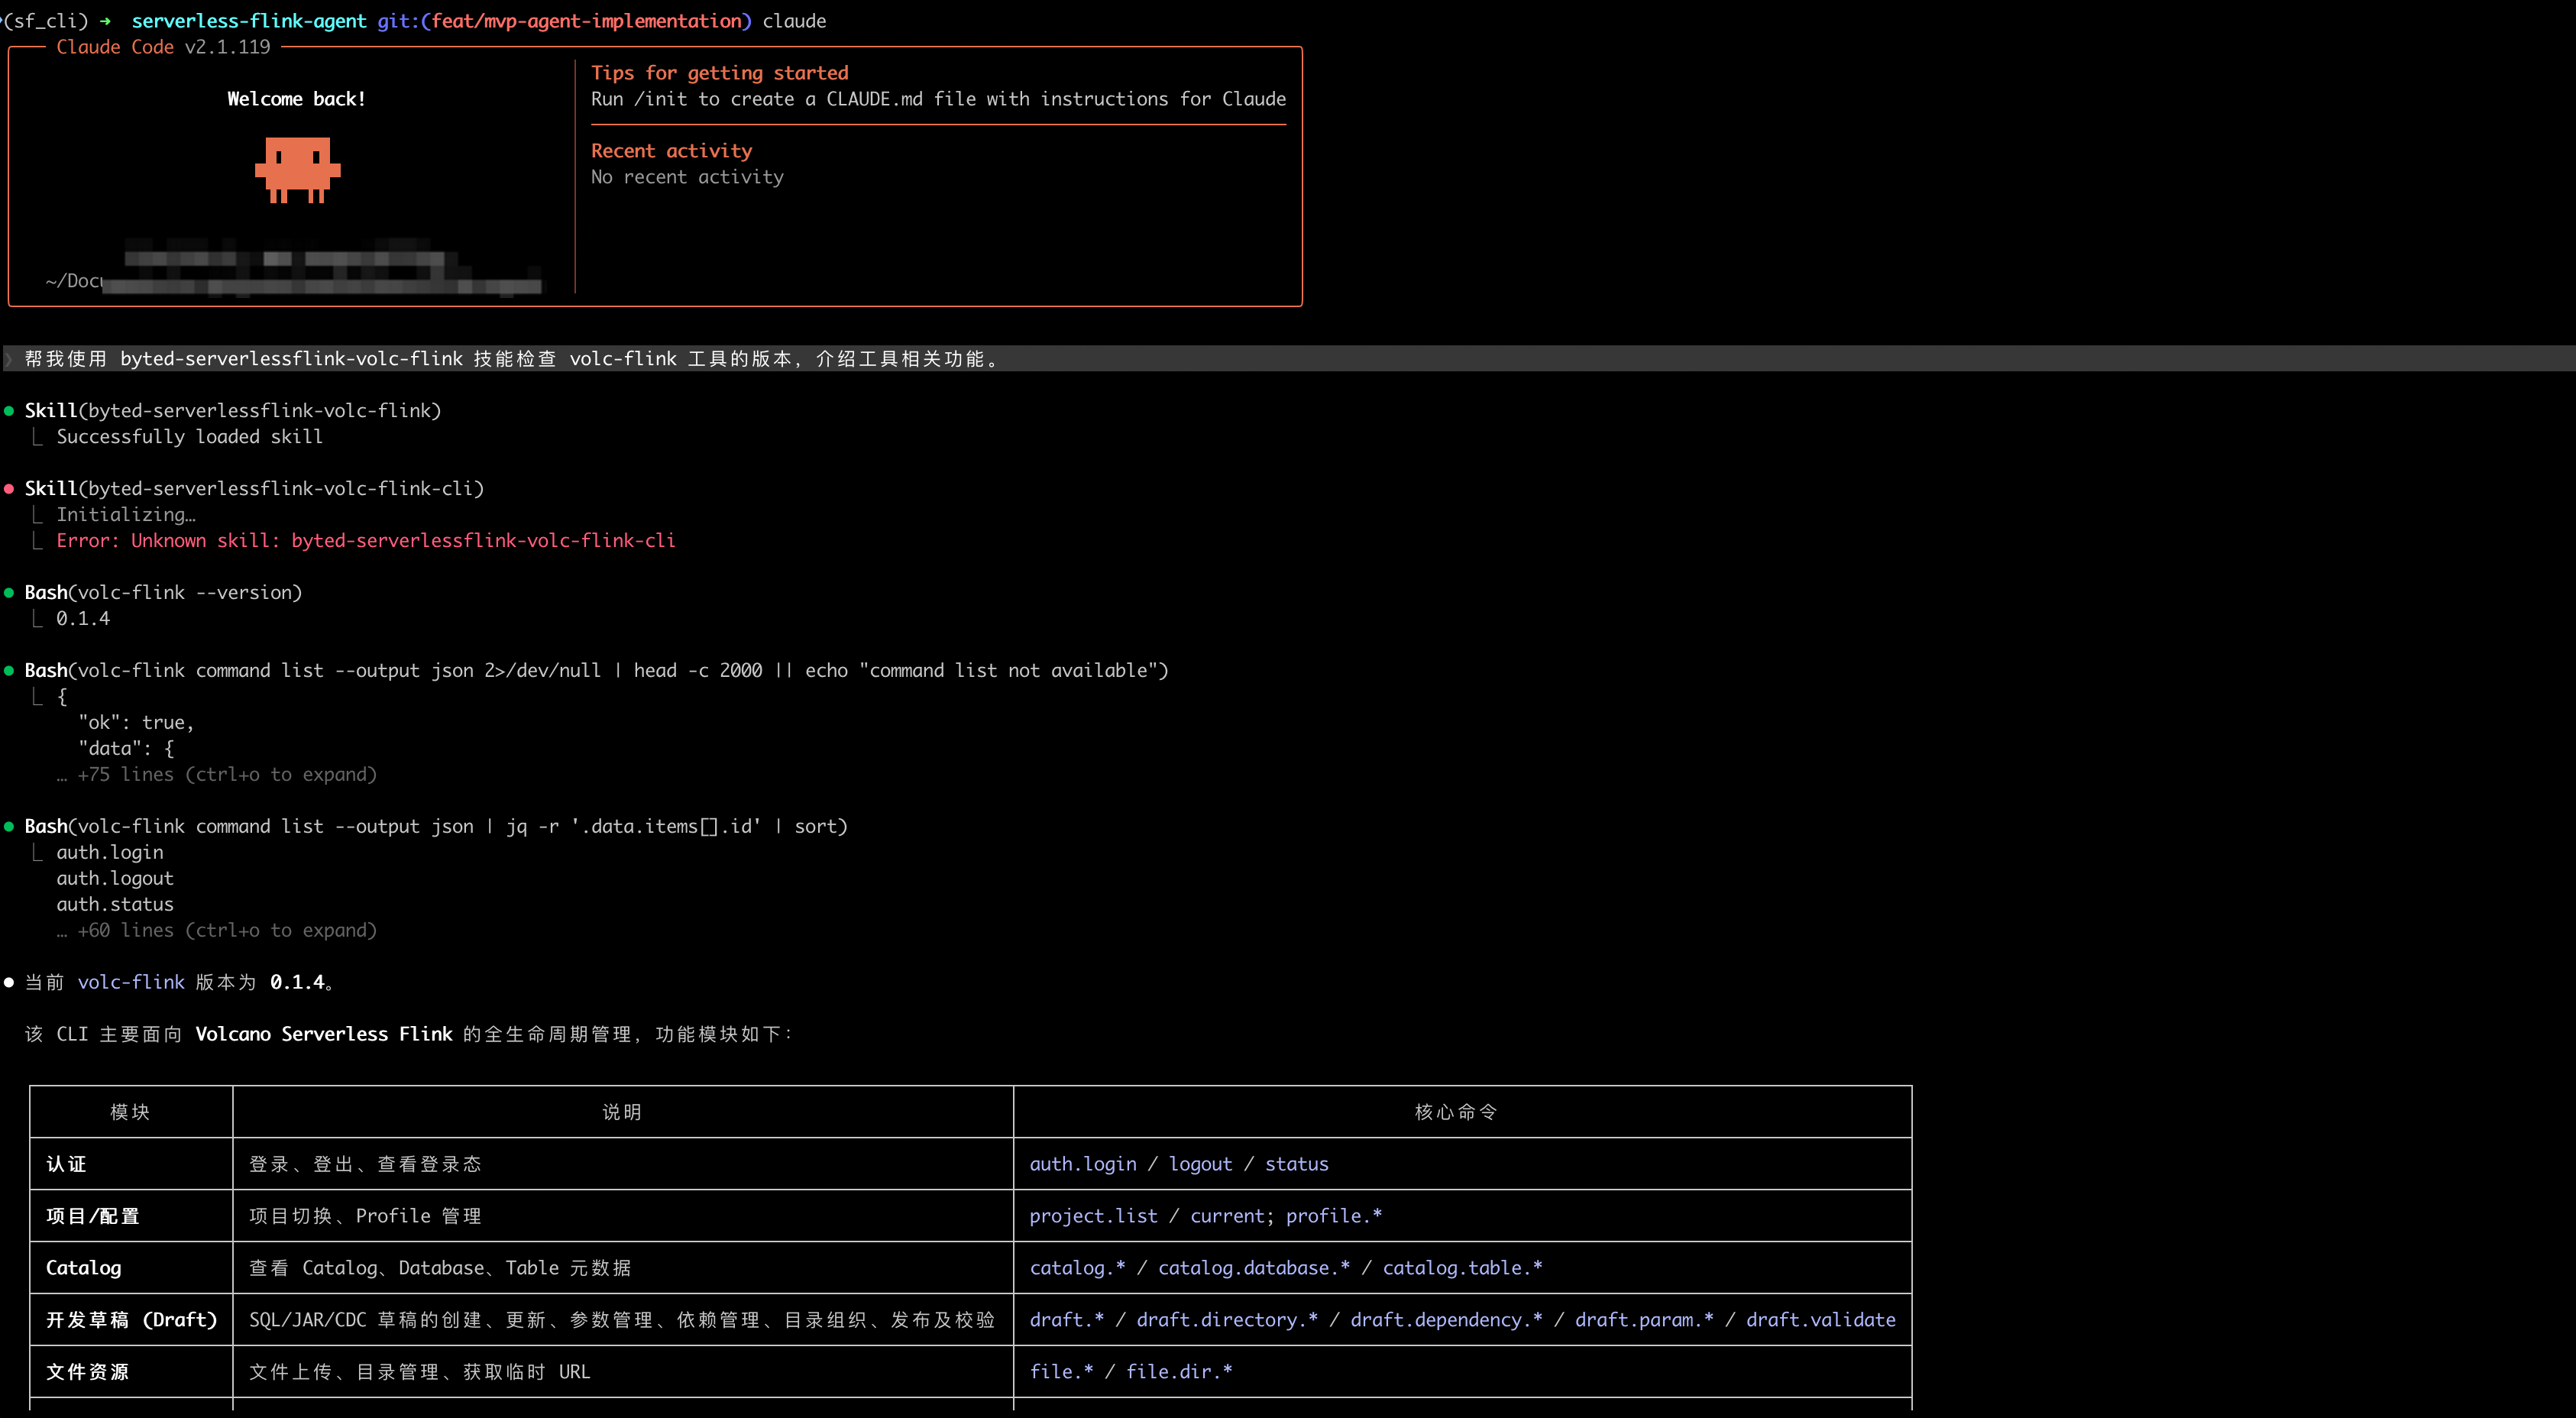Click the Recent activity heading
The height and width of the screenshot is (1418, 2576).
pyautogui.click(x=671, y=151)
